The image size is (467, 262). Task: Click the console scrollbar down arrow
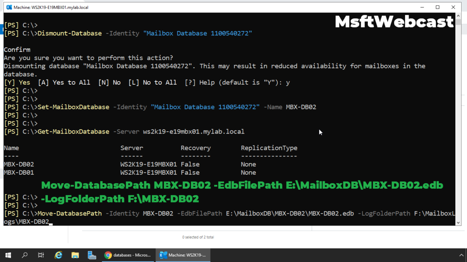point(458,222)
